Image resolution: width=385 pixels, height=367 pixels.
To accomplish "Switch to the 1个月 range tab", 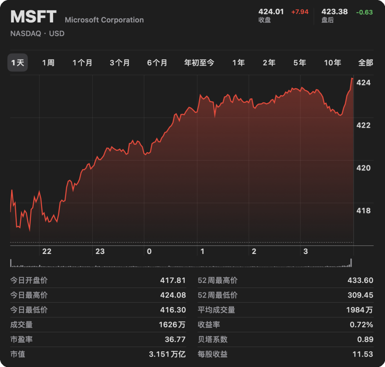I will [82, 63].
